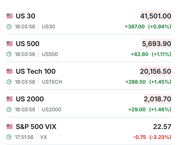Click the clock icon under US 30
The width and height of the screenshot is (178, 145).
click(9, 27)
